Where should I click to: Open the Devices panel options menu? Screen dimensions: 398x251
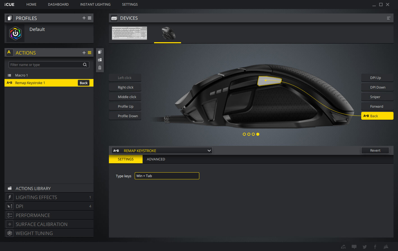coord(388,18)
